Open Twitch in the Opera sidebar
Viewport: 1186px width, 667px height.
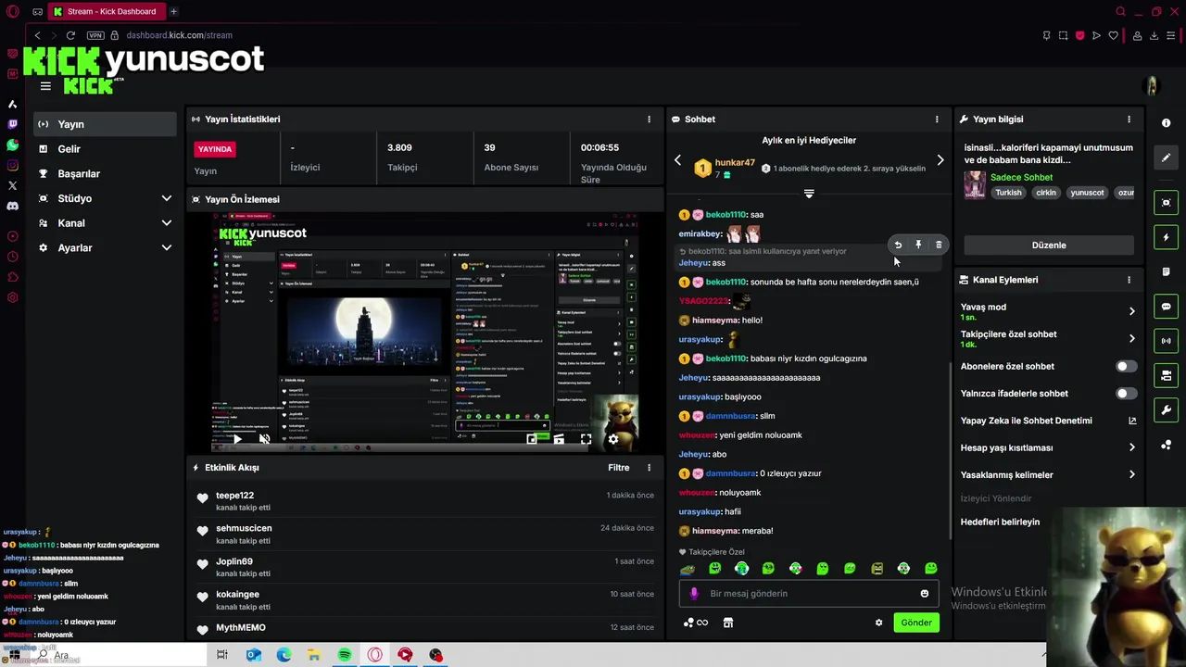tap(12, 124)
